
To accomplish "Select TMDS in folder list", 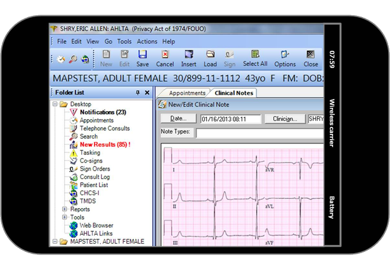I will point(88,201).
